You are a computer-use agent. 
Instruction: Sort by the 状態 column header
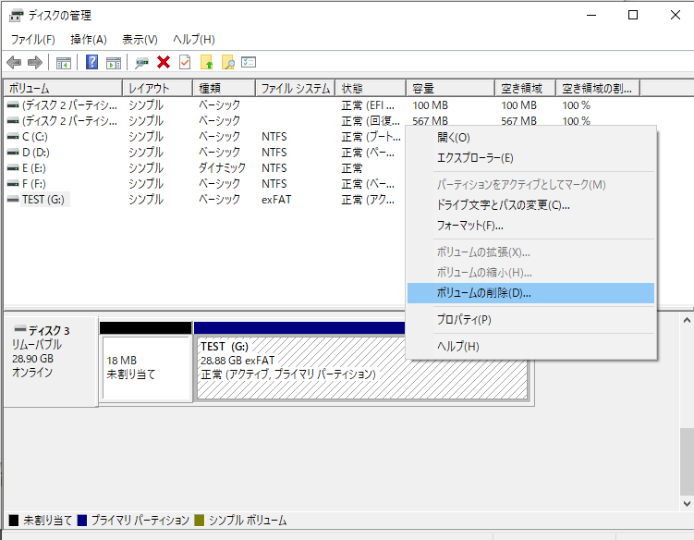[371, 89]
